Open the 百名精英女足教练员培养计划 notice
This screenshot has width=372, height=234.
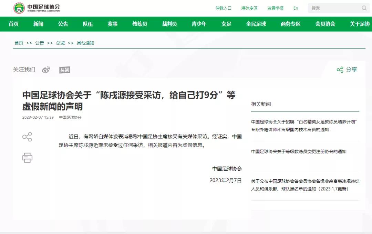[x=305, y=126]
